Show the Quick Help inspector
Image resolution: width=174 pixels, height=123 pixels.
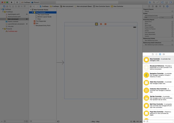pos(153,6)
